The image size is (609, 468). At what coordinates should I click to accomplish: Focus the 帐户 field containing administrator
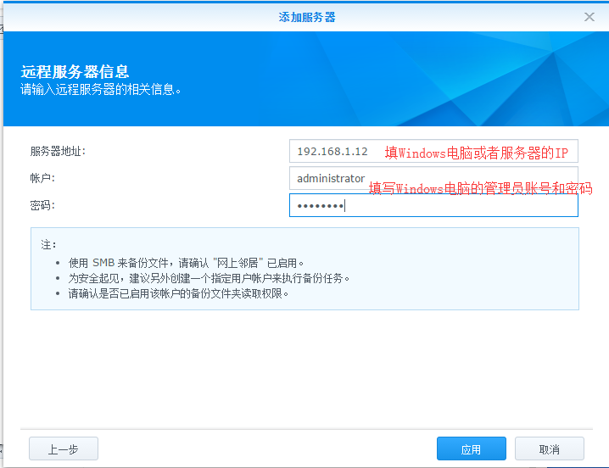(x=331, y=179)
